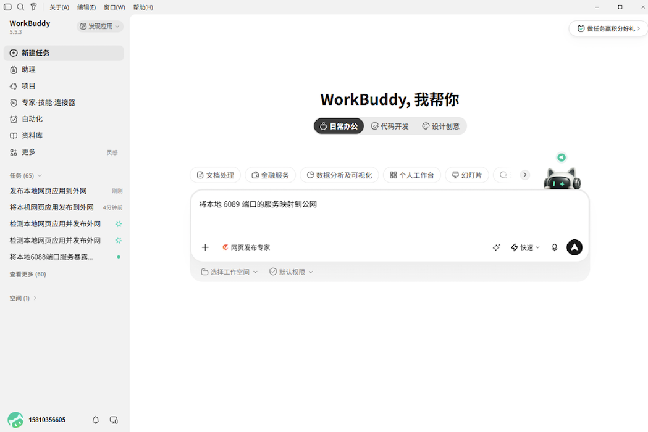Click the pin icon in title bar

pos(33,7)
